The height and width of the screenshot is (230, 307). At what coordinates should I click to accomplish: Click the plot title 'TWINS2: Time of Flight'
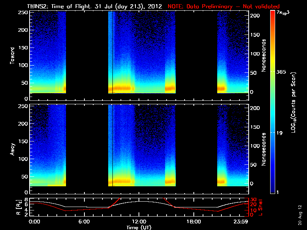[x=59, y=6]
